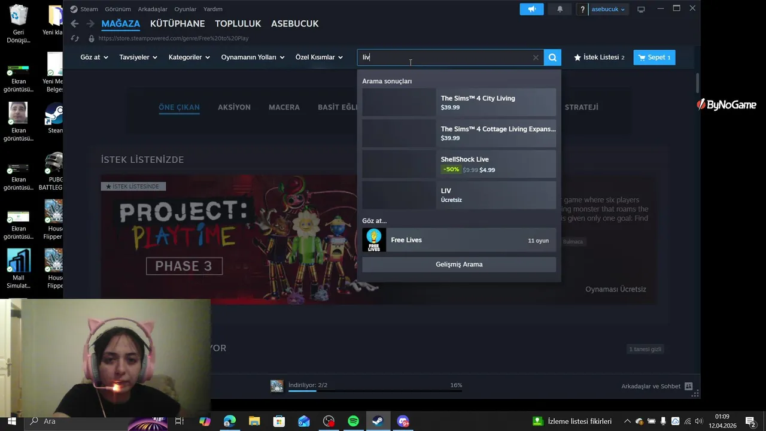Open Arkadaşlar ve Sohbet panel

click(x=656, y=387)
